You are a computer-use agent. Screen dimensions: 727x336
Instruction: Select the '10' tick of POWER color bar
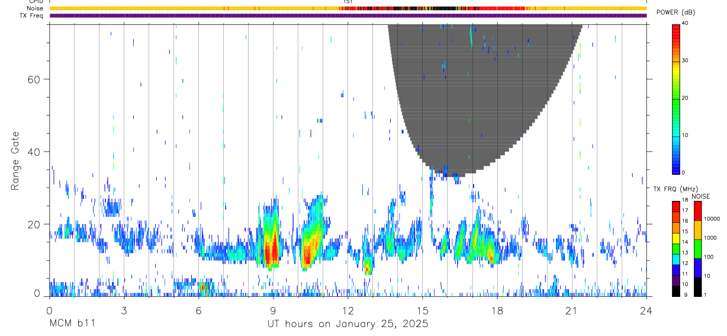tap(686, 135)
